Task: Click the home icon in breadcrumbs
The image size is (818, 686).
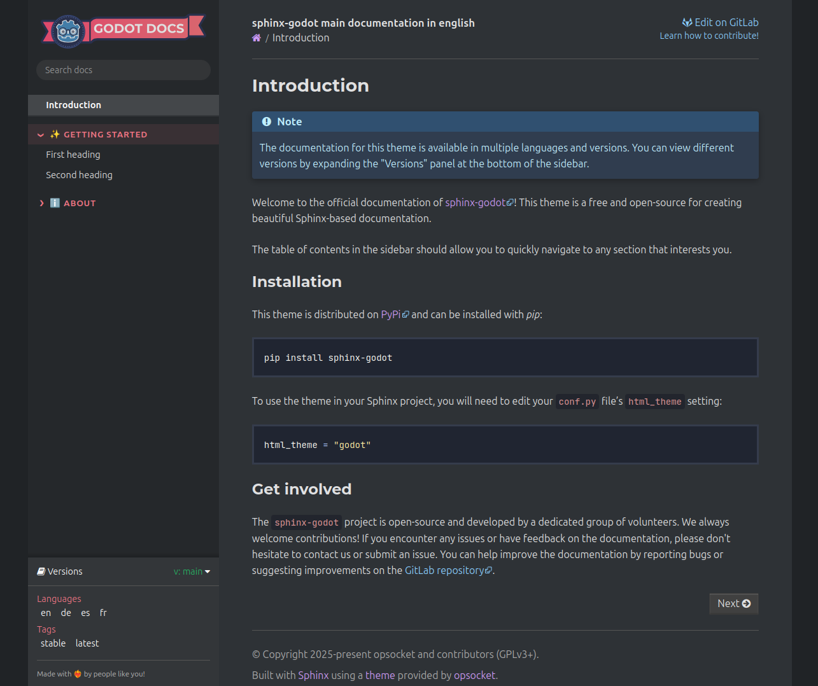Action: pyautogui.click(x=257, y=38)
